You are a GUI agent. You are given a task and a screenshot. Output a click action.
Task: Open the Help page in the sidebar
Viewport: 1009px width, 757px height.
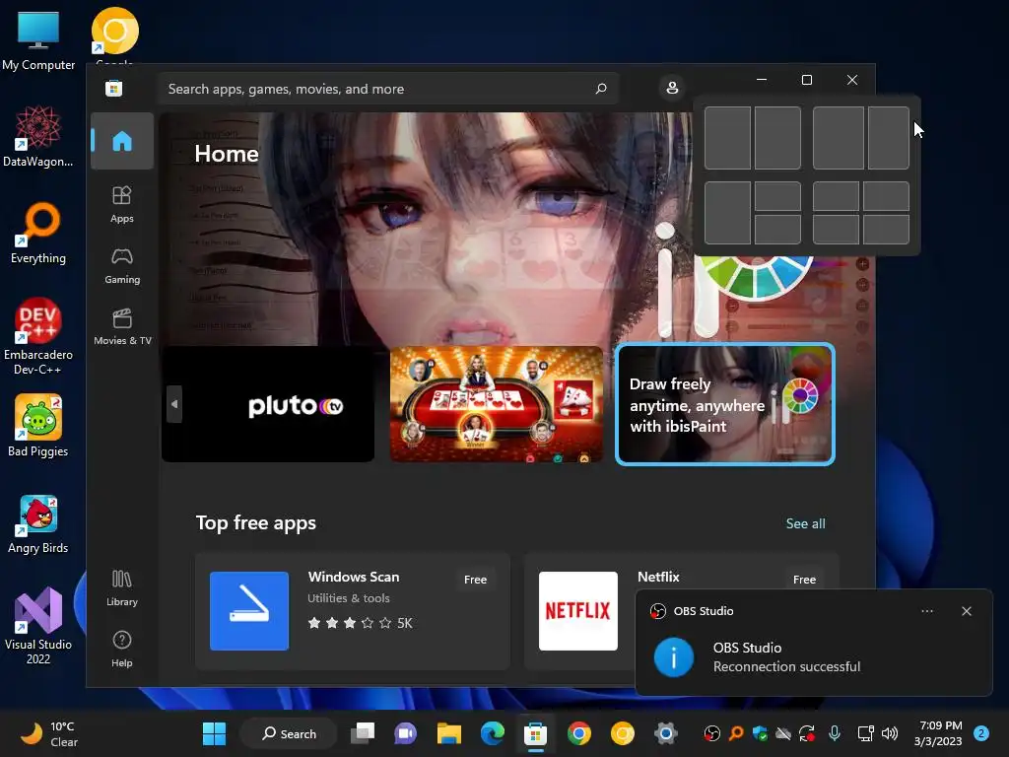click(121, 649)
